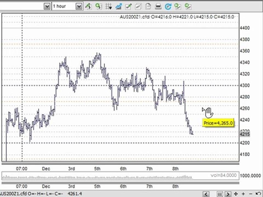Refresh chart with blue clock icon
The width and height of the screenshot is (263, 197).
pos(168,6)
